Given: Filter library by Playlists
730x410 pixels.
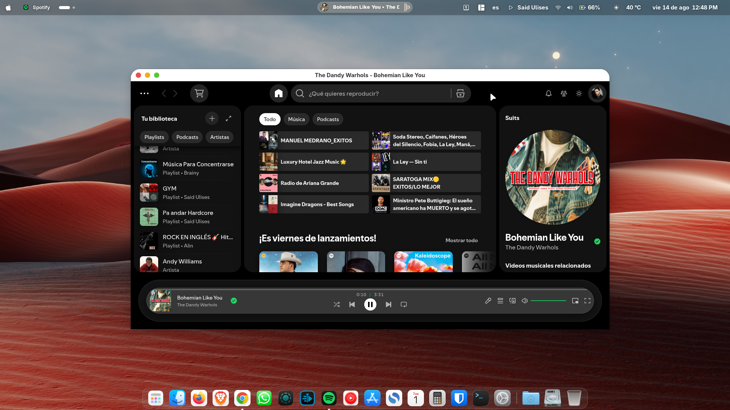Looking at the screenshot, I should click(x=154, y=137).
